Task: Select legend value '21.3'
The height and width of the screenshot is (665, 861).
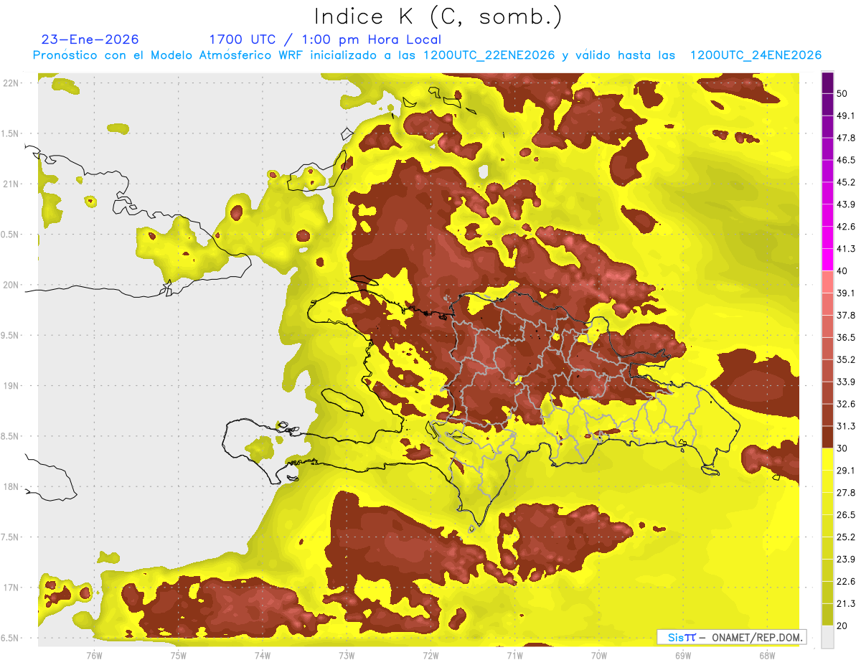Action: click(846, 603)
